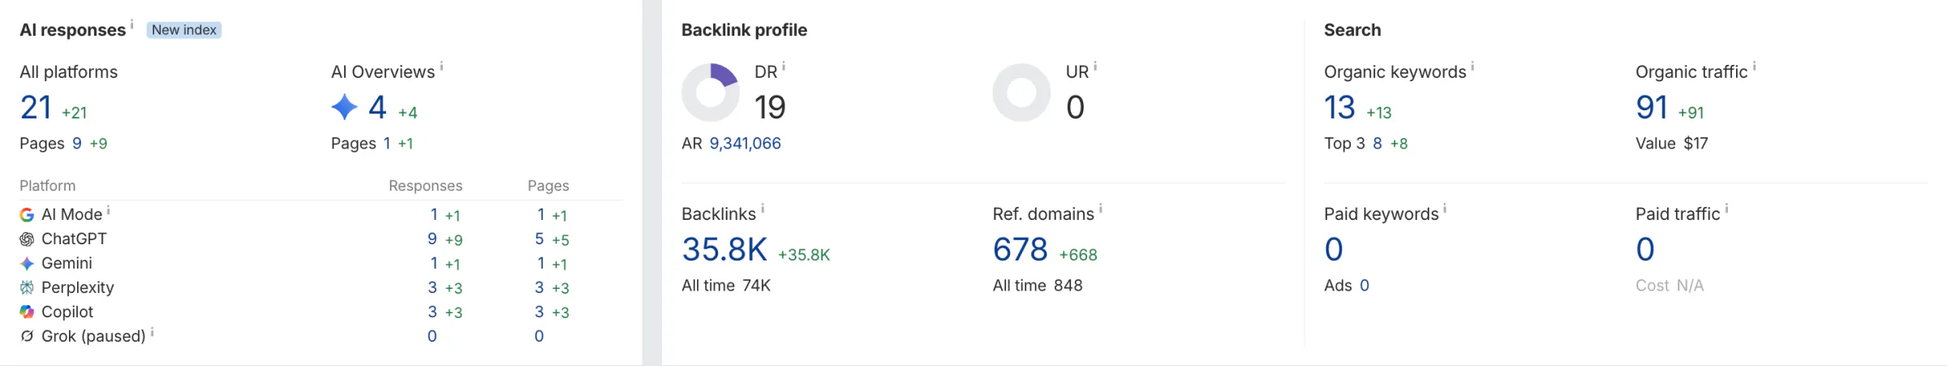
Task: Open the 35.8K backlinks count
Action: (724, 250)
